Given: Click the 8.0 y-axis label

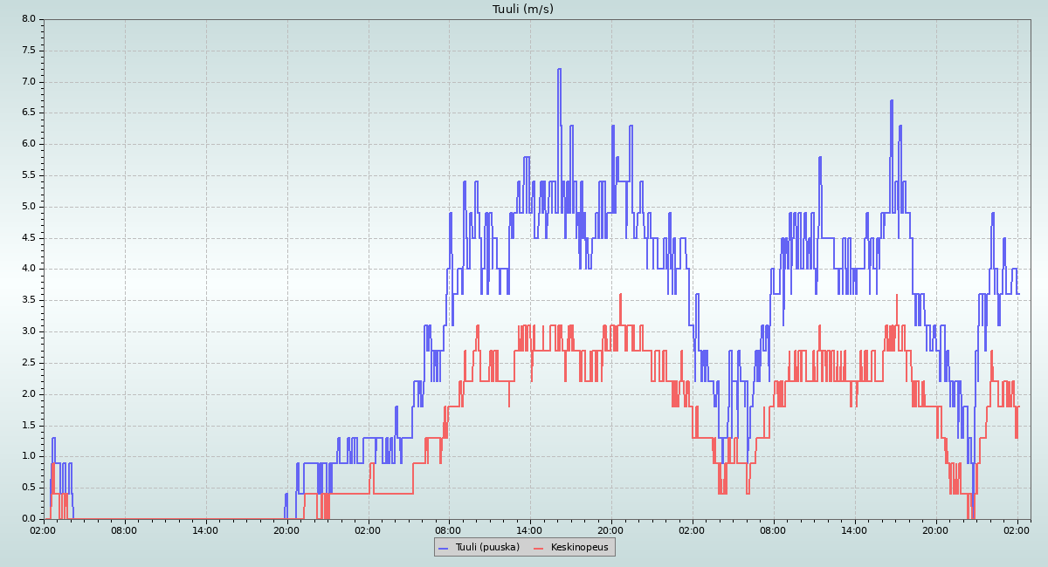Looking at the screenshot, I should click(28, 19).
